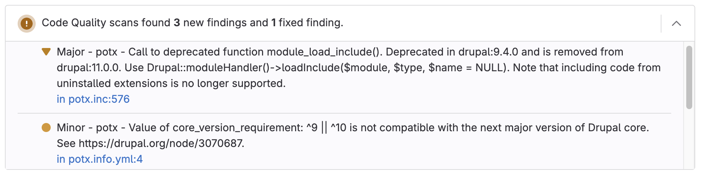Click the Major severity triangle icon
702x174 pixels.
(x=46, y=52)
